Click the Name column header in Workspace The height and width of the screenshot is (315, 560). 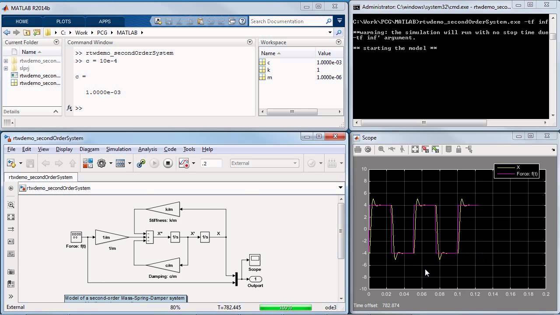click(x=287, y=53)
